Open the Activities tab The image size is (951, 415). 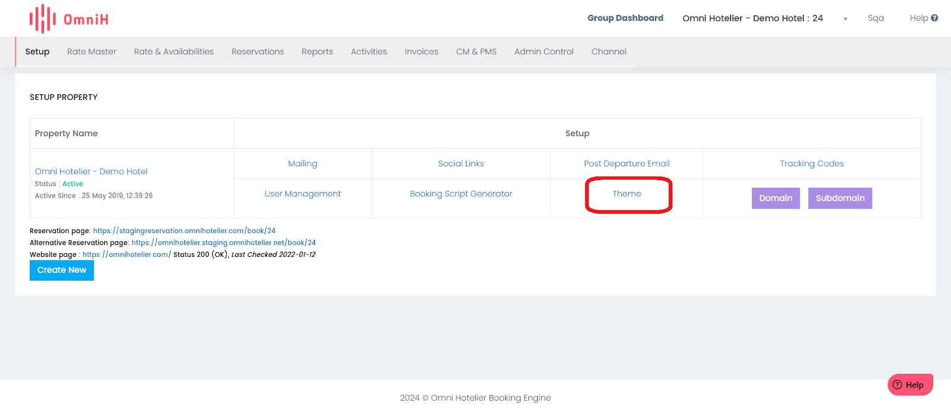point(369,52)
